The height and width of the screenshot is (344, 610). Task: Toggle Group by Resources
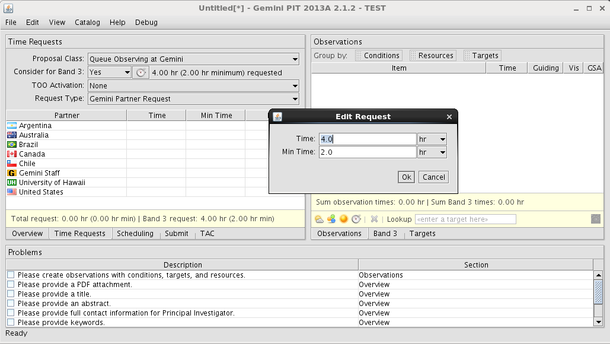tap(432, 55)
